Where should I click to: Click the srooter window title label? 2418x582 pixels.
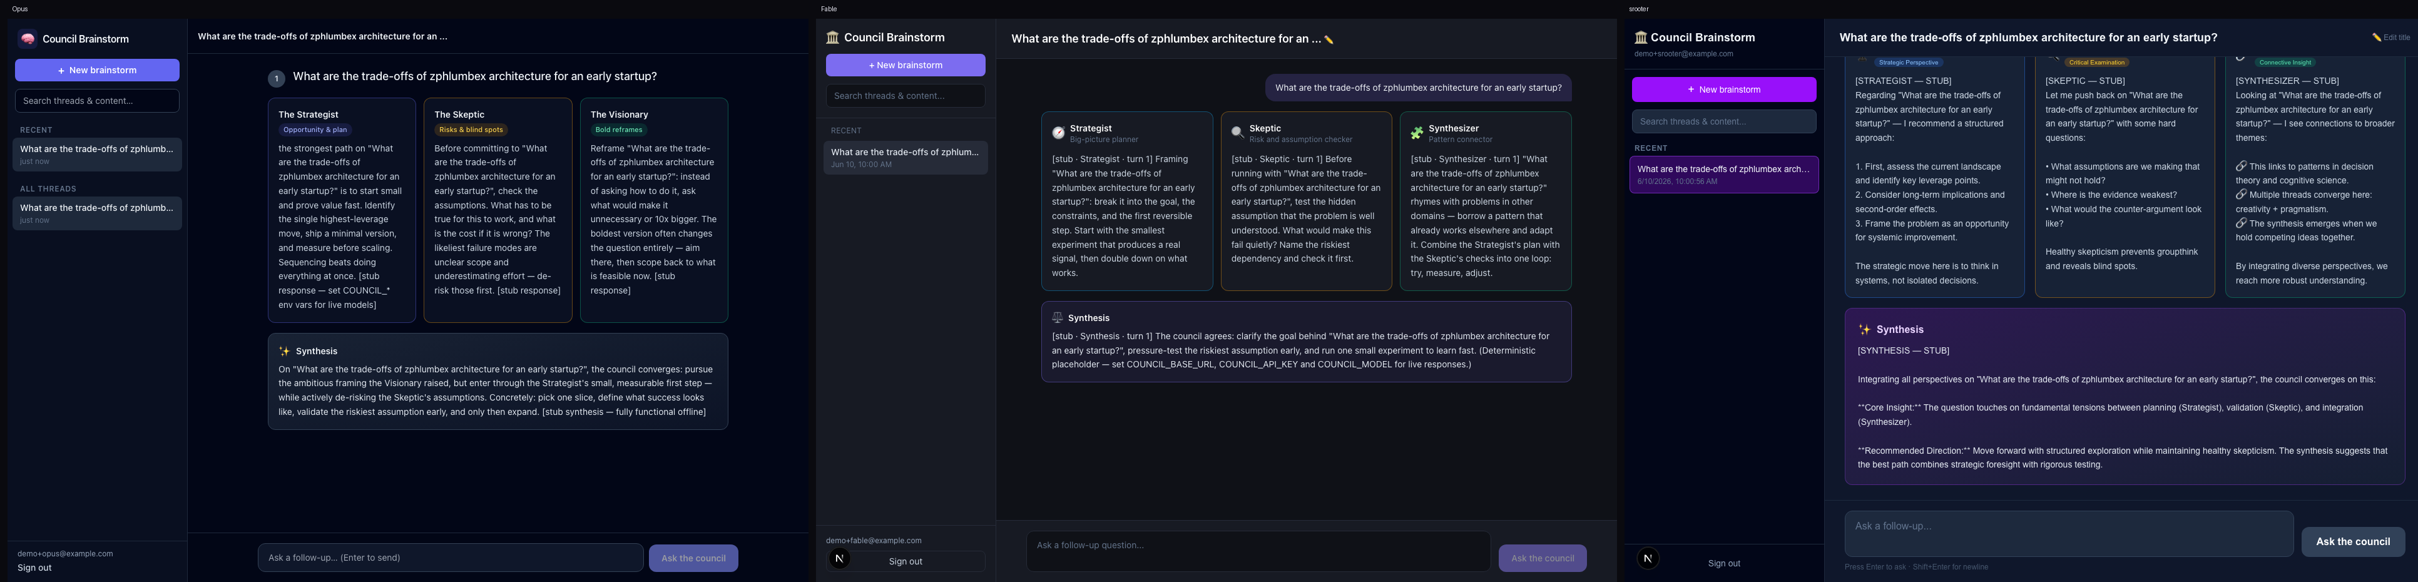pyautogui.click(x=1639, y=9)
